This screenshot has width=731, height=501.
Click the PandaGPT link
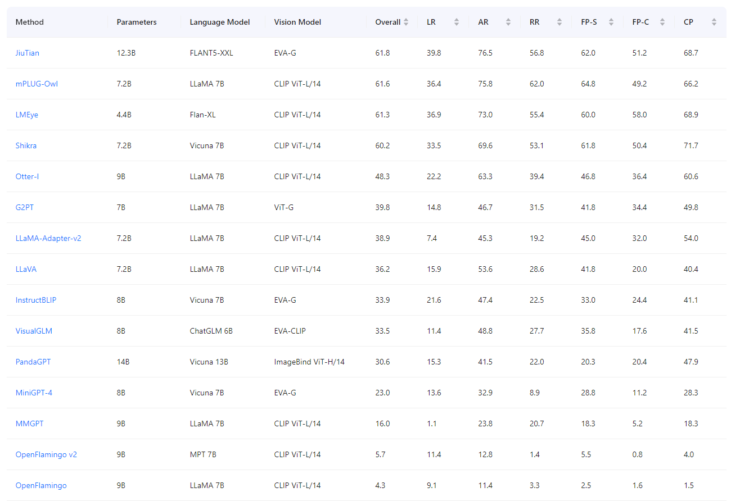[x=33, y=362]
